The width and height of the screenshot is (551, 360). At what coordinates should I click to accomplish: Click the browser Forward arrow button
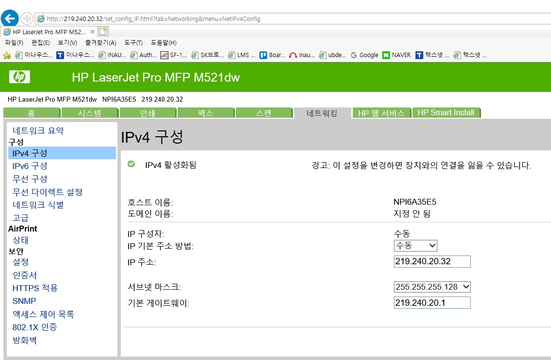click(x=27, y=18)
